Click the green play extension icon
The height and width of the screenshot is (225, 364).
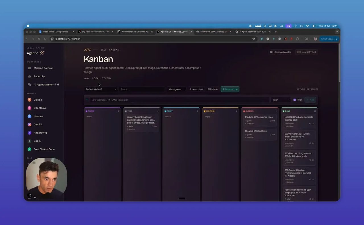(262, 39)
